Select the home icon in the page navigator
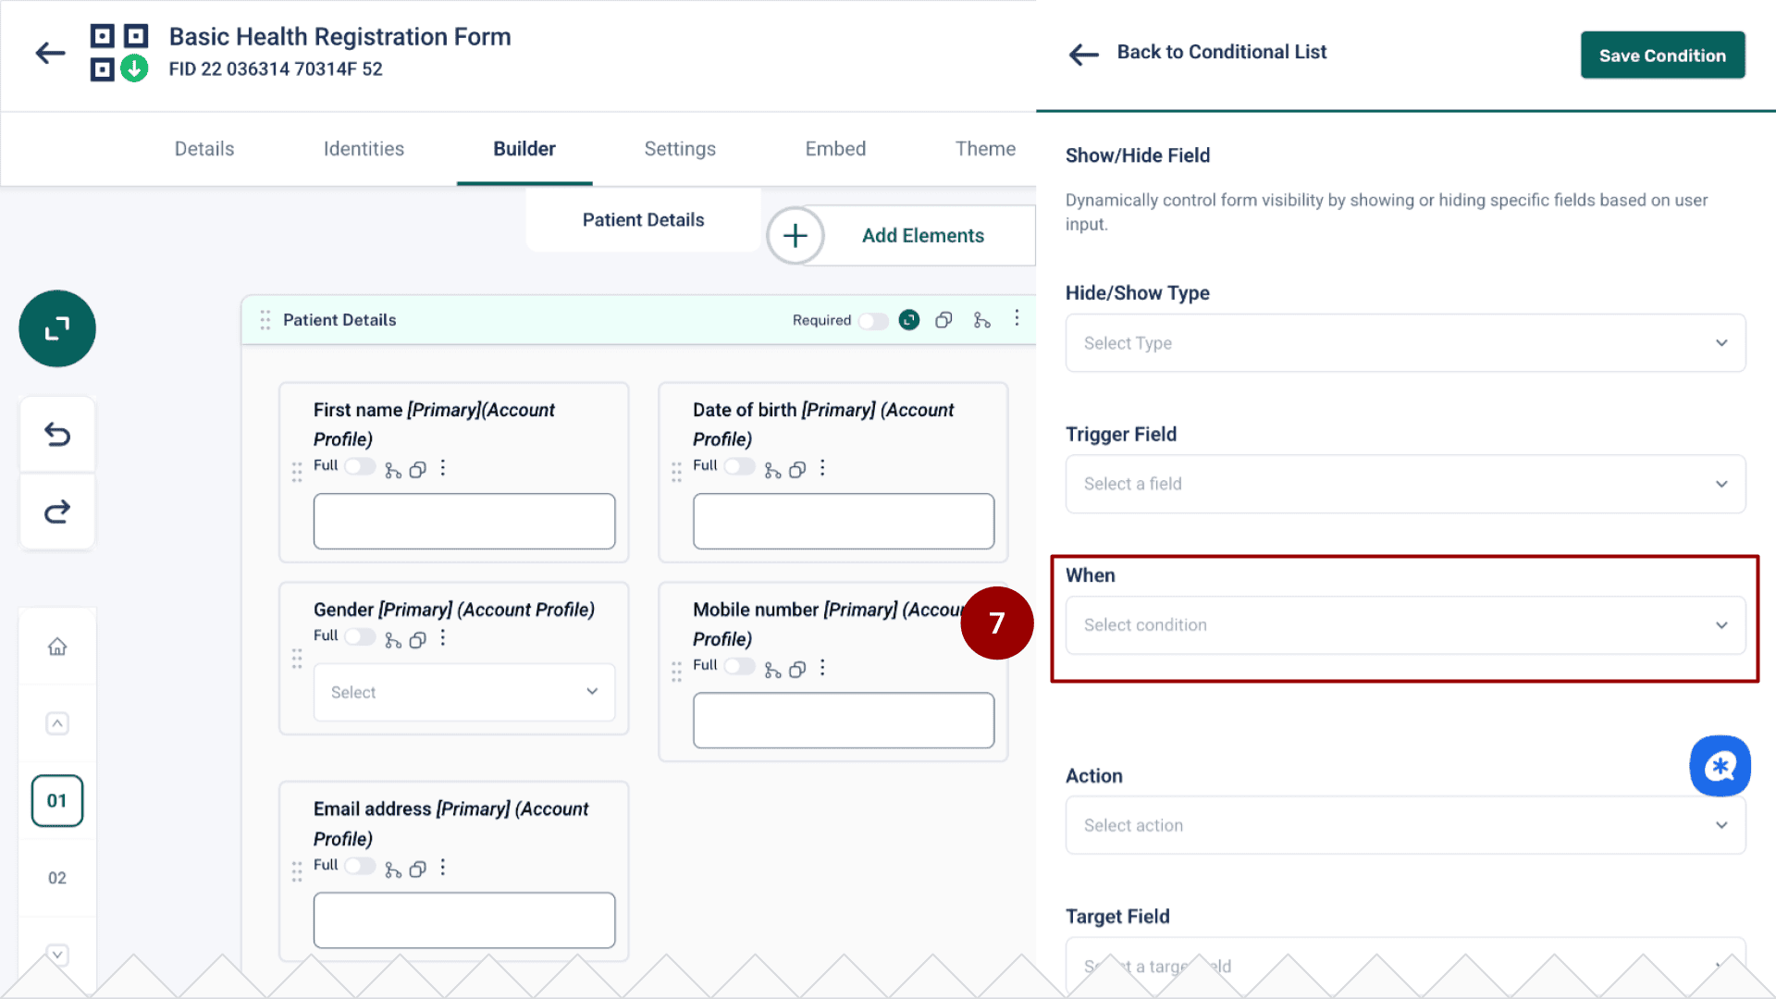Screen dimensions: 1776x999 [x=56, y=647]
